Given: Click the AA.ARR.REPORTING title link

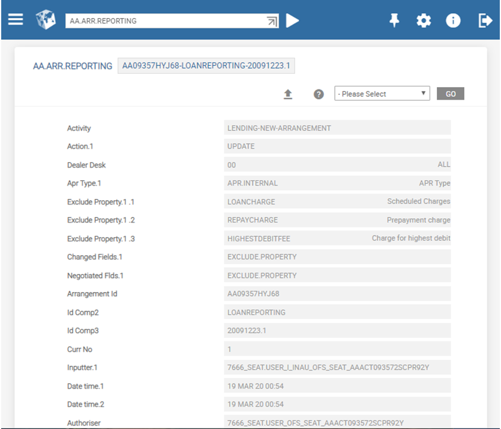Looking at the screenshot, I should tap(73, 66).
